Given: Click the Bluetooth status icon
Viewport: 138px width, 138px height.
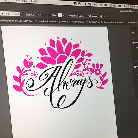Looking at the screenshot, I should (x=101, y=5).
